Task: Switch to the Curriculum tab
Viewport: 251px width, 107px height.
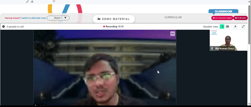Action: [173, 17]
